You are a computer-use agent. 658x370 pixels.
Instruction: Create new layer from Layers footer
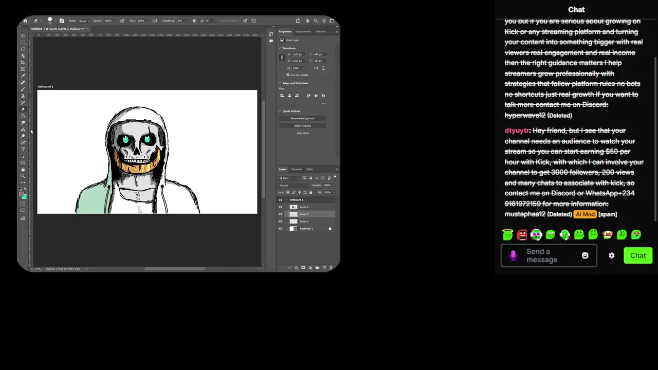point(324,268)
